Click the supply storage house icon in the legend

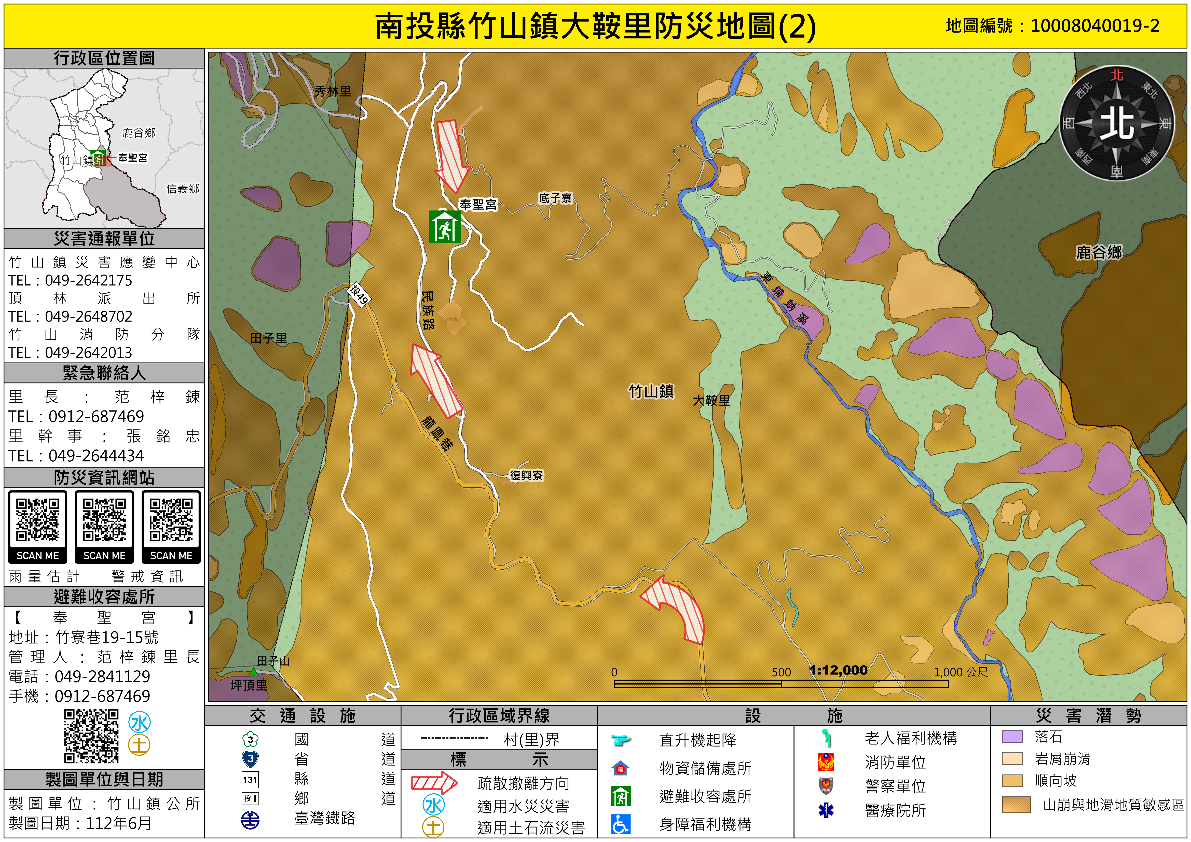point(620,768)
